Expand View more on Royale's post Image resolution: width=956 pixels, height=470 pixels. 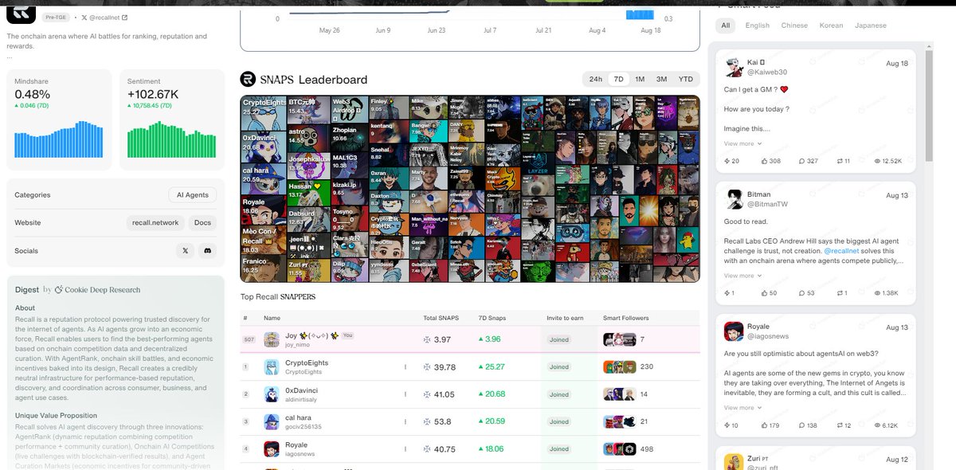pyautogui.click(x=742, y=408)
